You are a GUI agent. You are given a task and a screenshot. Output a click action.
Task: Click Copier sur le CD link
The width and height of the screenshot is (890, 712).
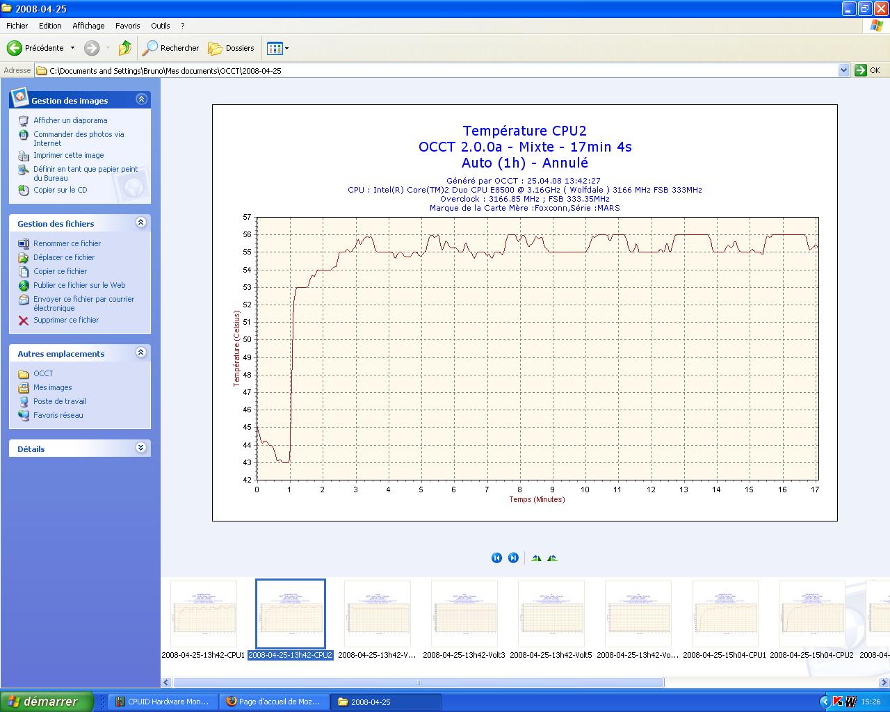pyautogui.click(x=60, y=190)
